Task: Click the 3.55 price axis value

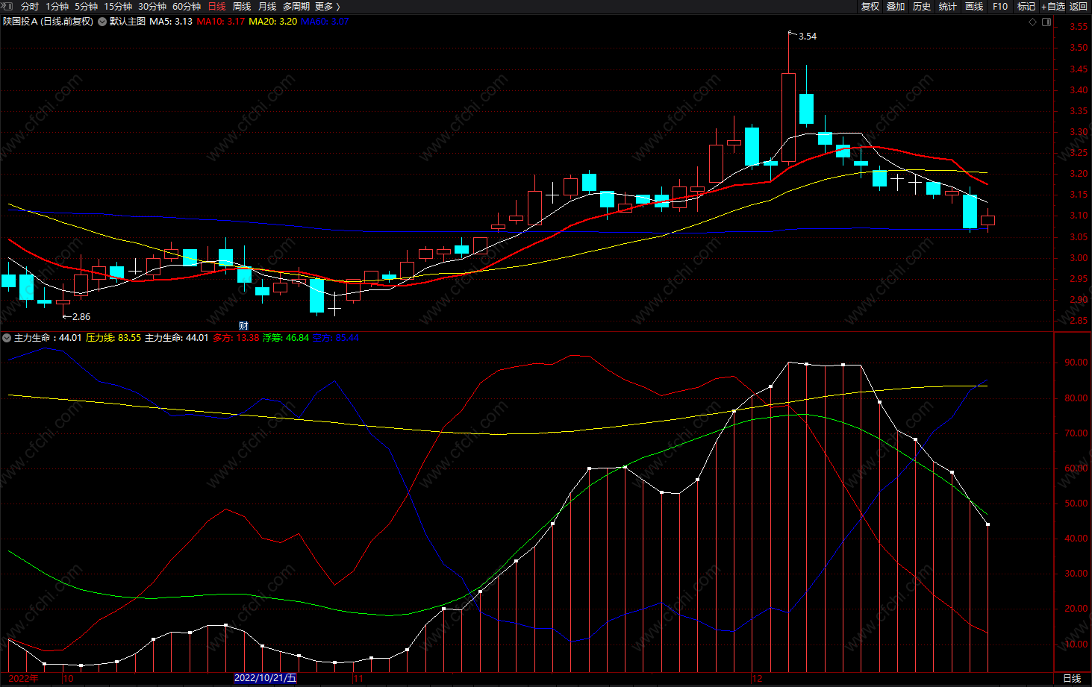Action: pos(1079,27)
